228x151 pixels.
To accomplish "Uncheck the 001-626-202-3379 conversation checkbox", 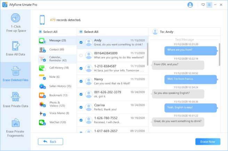I will pyautogui.click(x=81, y=94).
